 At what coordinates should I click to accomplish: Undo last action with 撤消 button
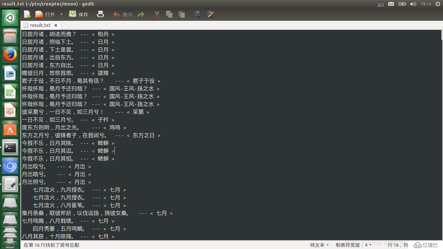123,14
